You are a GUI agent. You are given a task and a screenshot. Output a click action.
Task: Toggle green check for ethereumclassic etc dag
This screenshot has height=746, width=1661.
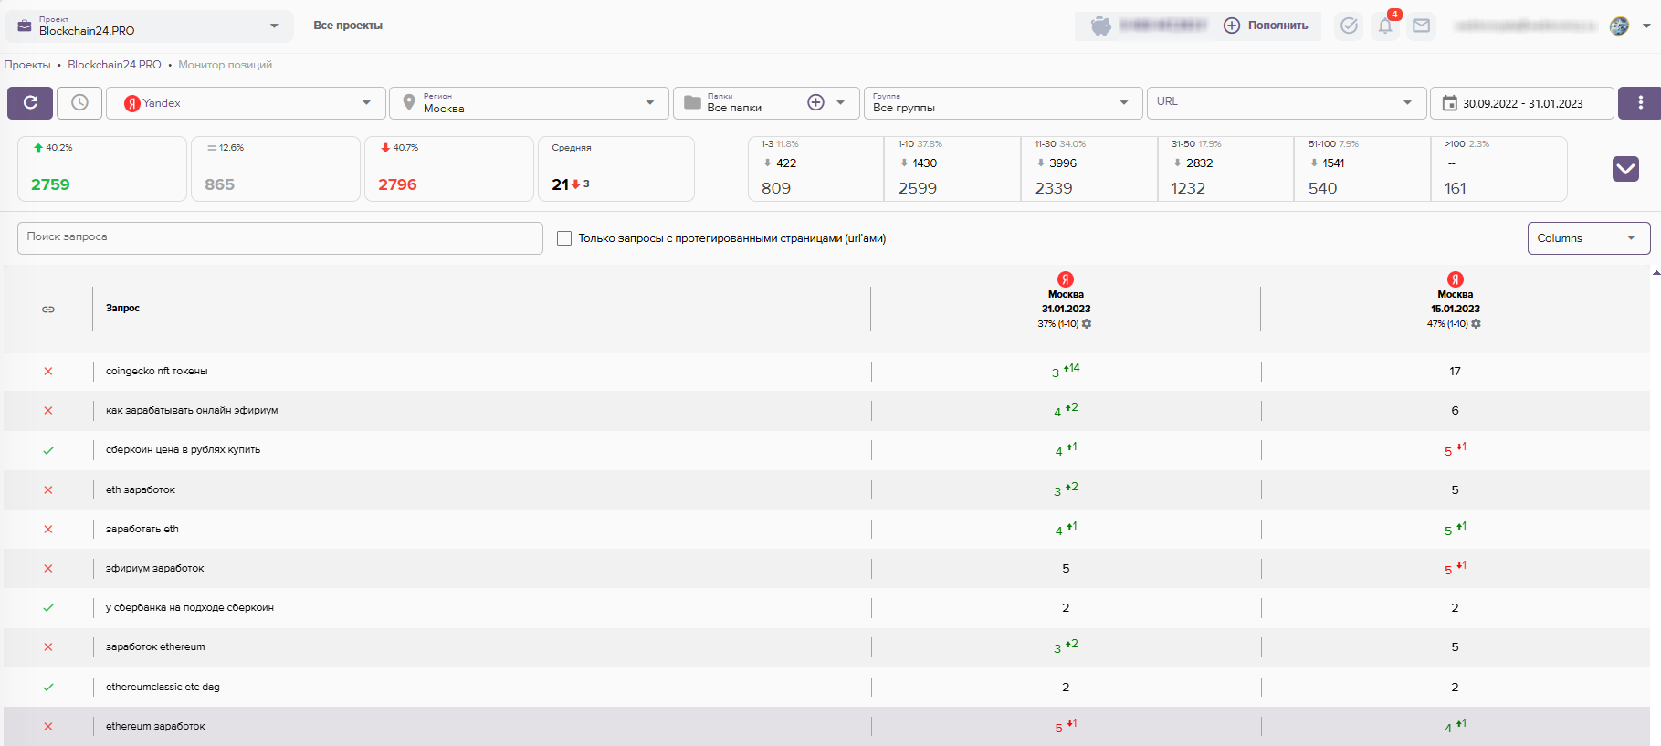(x=48, y=688)
